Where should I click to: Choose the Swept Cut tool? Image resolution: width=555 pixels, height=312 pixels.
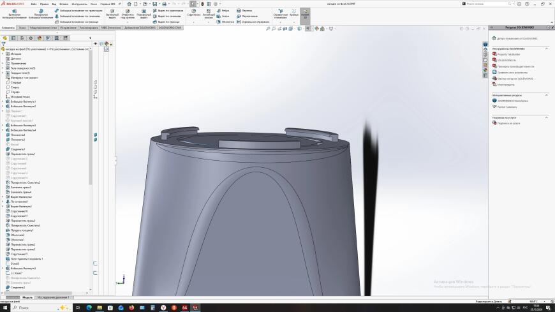168,11
